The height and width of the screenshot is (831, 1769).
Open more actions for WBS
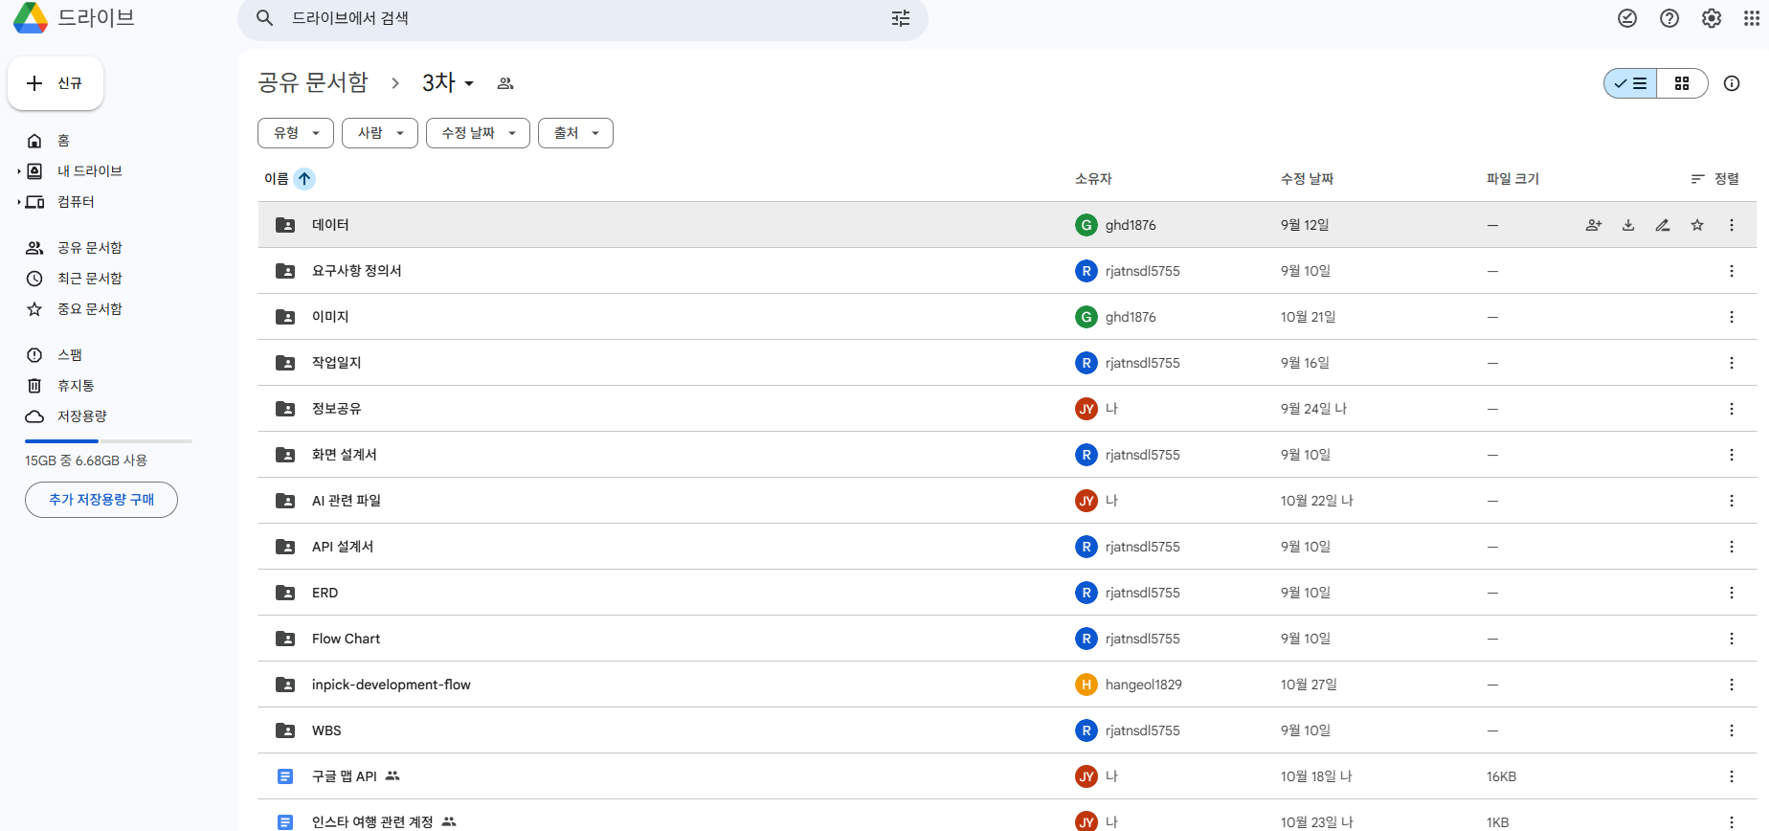click(1732, 730)
